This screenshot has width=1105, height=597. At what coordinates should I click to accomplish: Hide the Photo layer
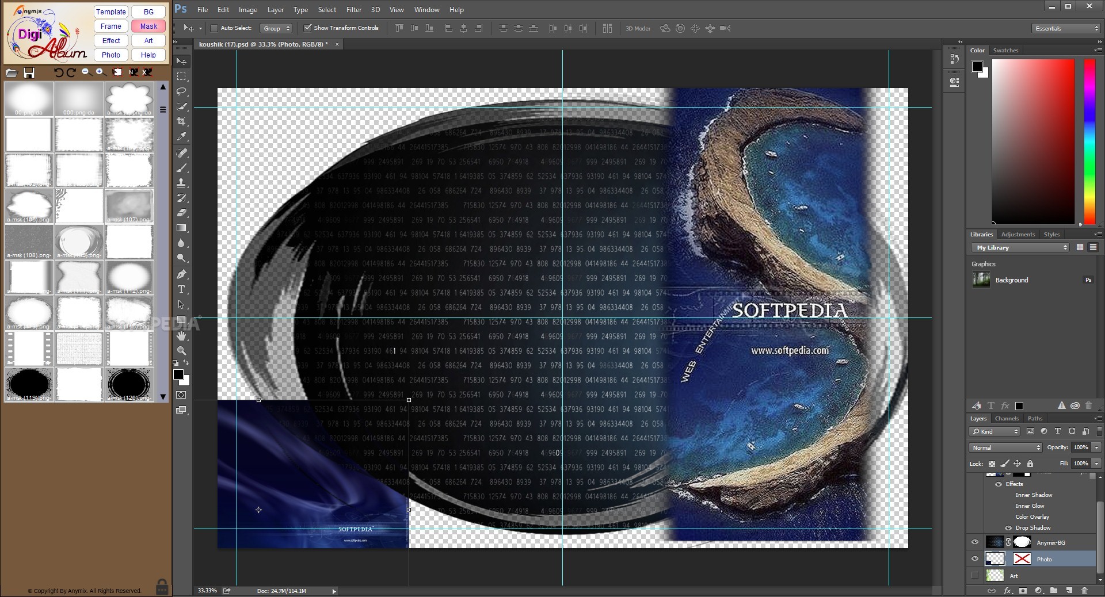(974, 558)
